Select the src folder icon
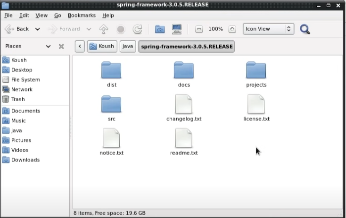346x218 pixels. (x=111, y=104)
